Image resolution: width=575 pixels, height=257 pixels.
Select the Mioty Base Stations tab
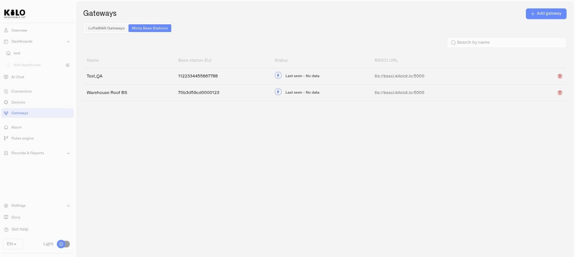(x=150, y=28)
